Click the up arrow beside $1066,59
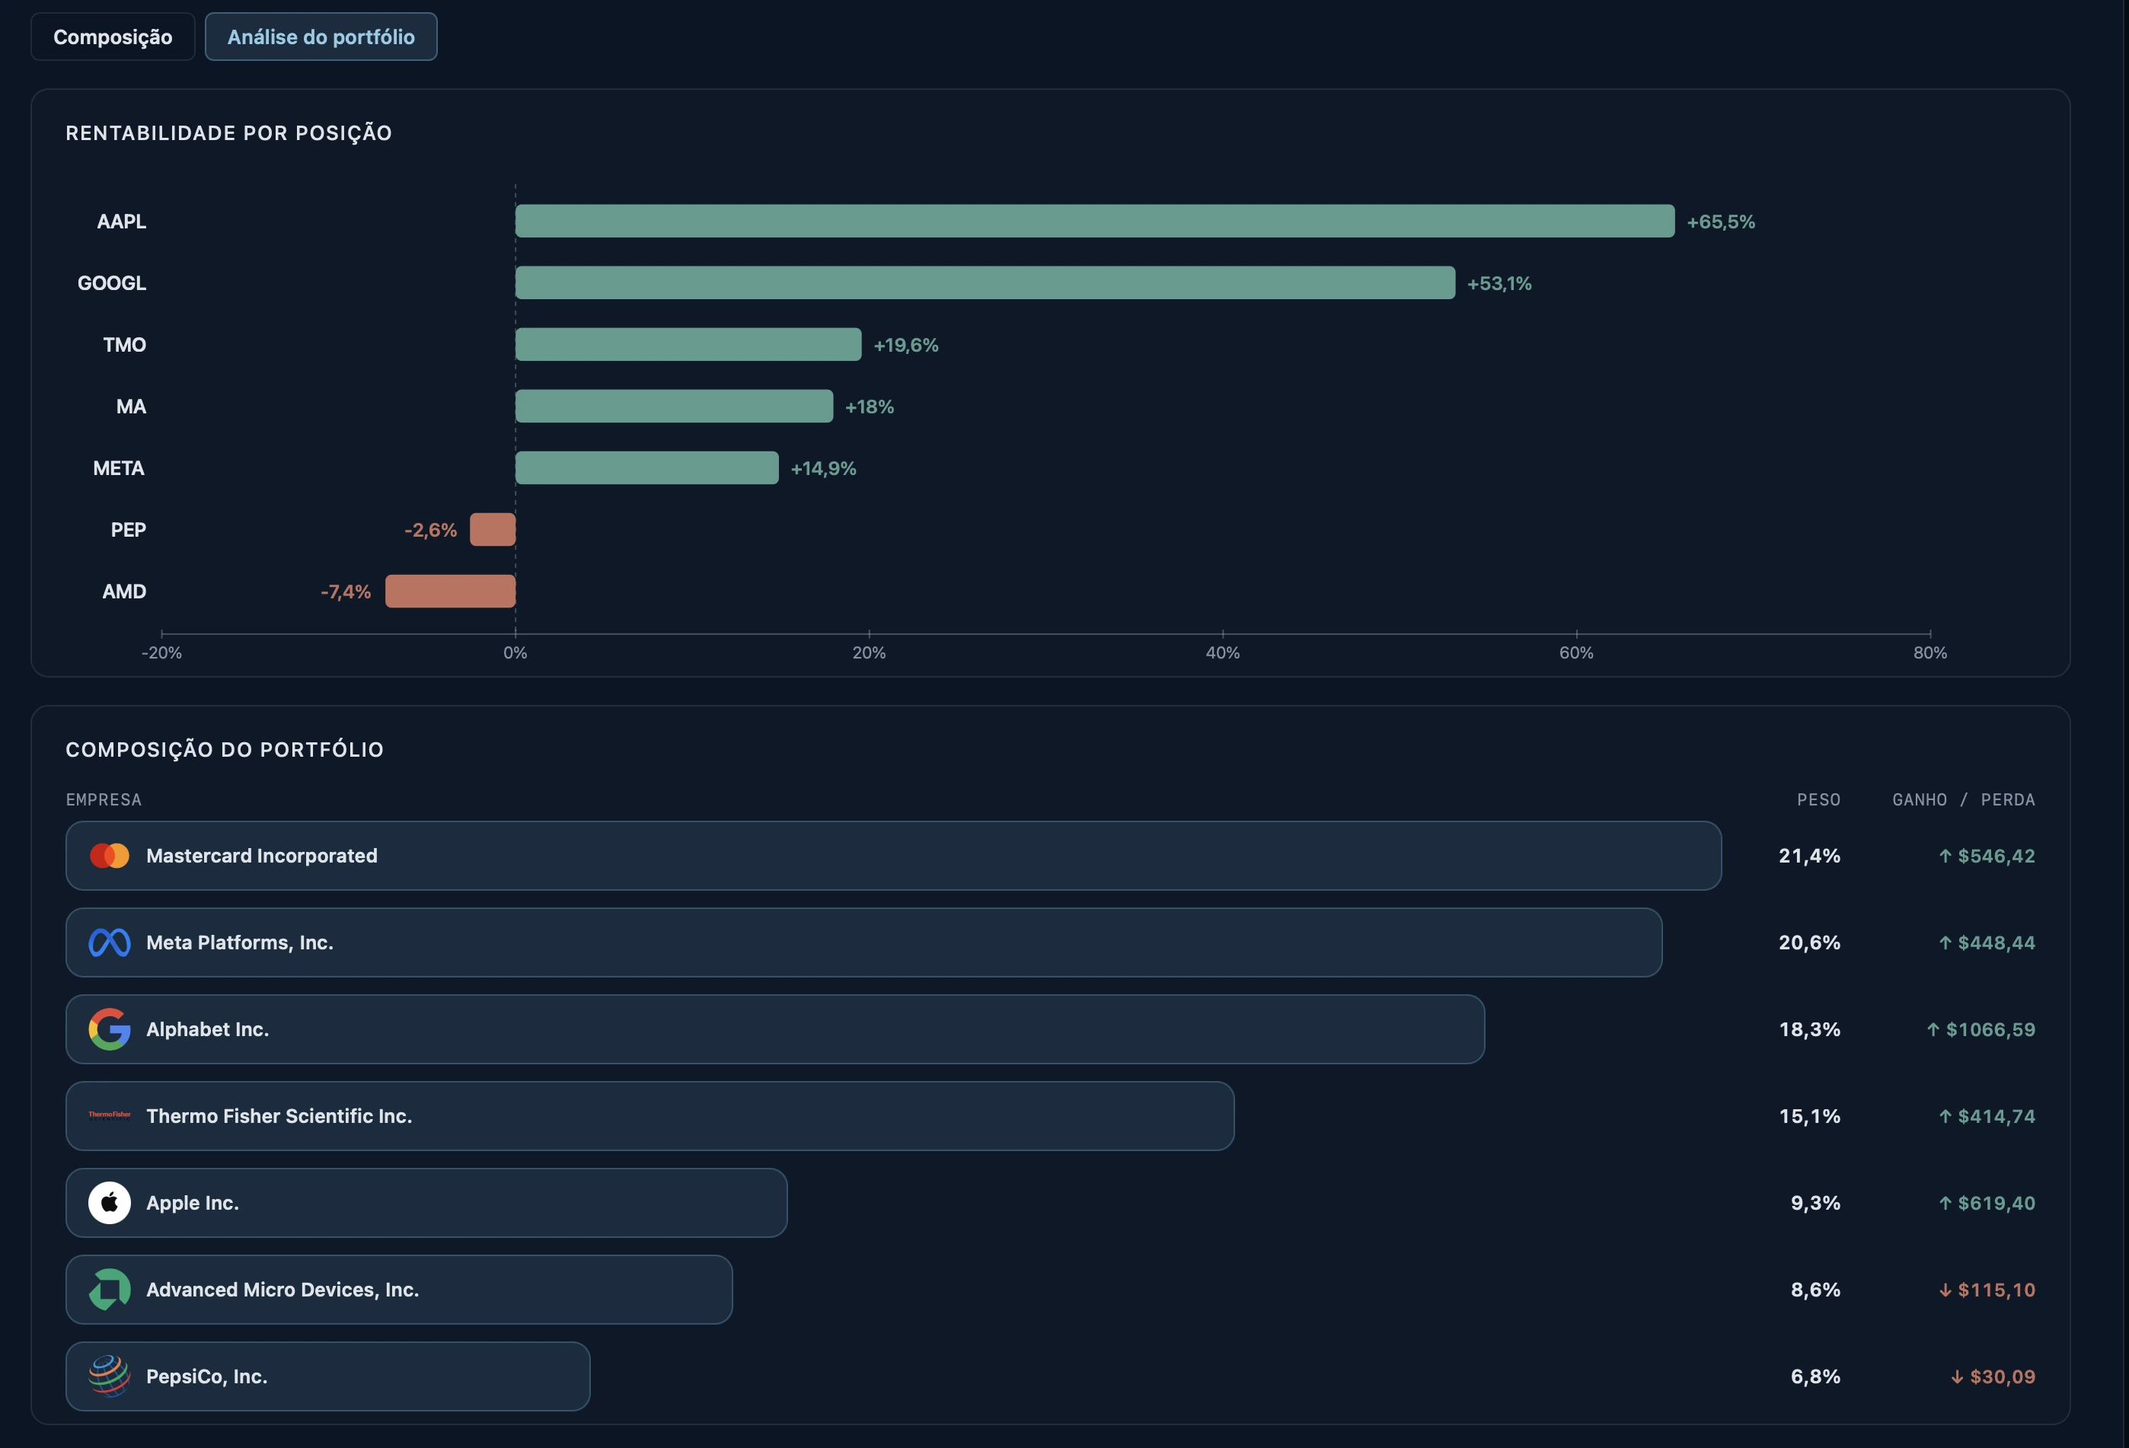 click(x=1933, y=1029)
